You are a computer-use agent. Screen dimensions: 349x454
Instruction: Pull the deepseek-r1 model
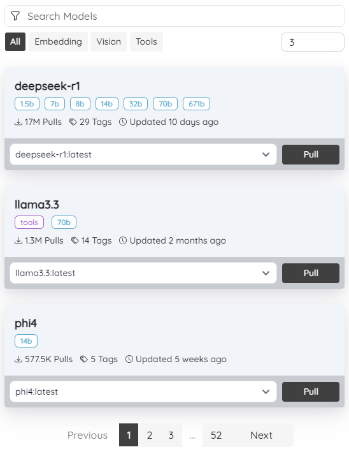(x=311, y=154)
